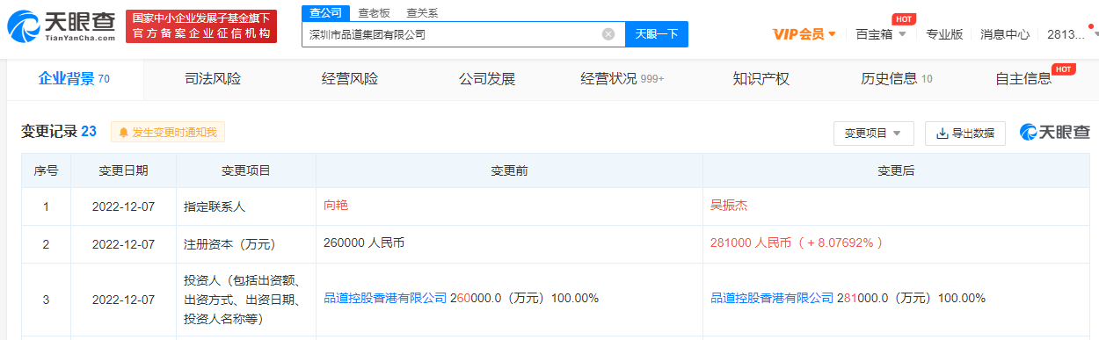Select the 企业背景 tab
This screenshot has width=1099, height=340.
click(x=74, y=79)
